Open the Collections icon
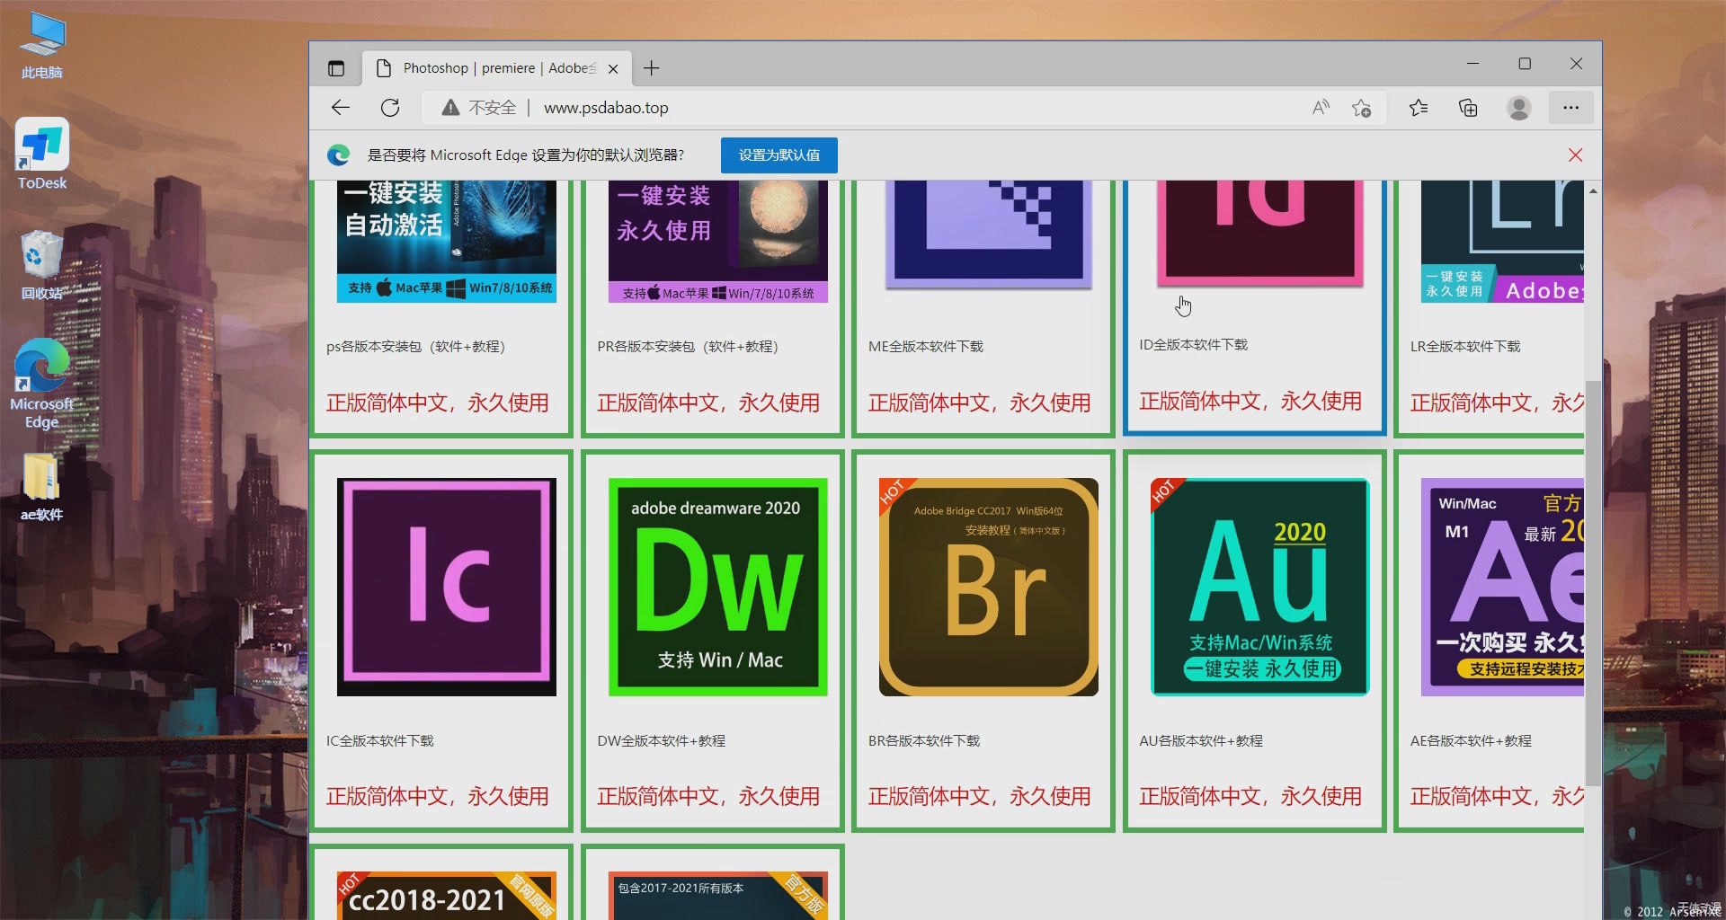The image size is (1726, 920). click(1468, 108)
